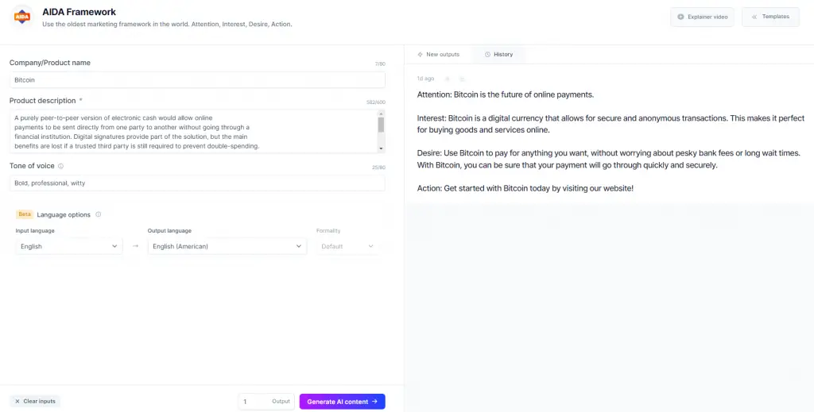Image resolution: width=814 pixels, height=412 pixels.
Task: Switch to the History tab
Action: (x=498, y=55)
